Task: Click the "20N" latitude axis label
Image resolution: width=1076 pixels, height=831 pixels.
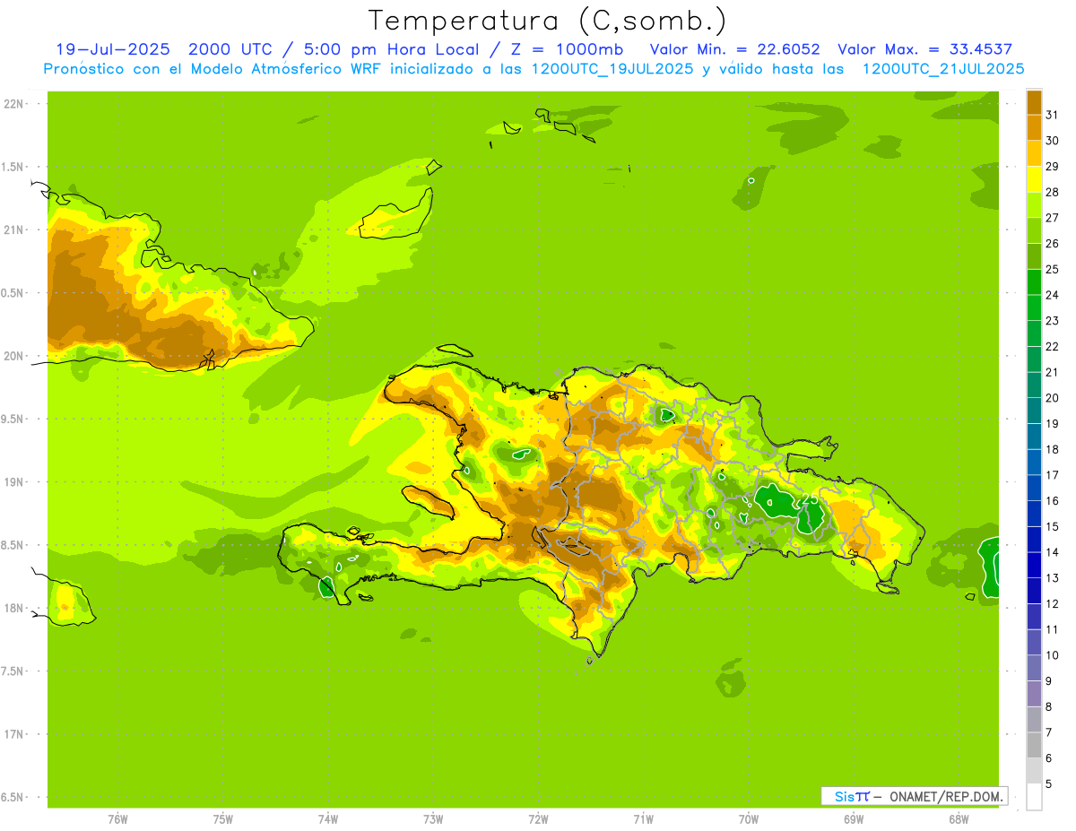Action: click(13, 356)
